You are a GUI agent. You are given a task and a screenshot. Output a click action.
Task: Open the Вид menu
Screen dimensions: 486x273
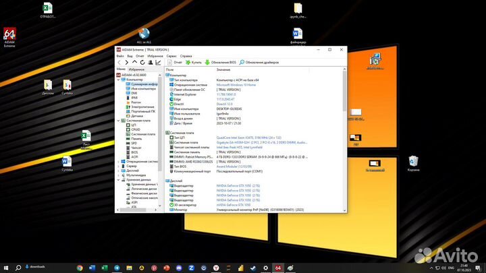pos(130,56)
